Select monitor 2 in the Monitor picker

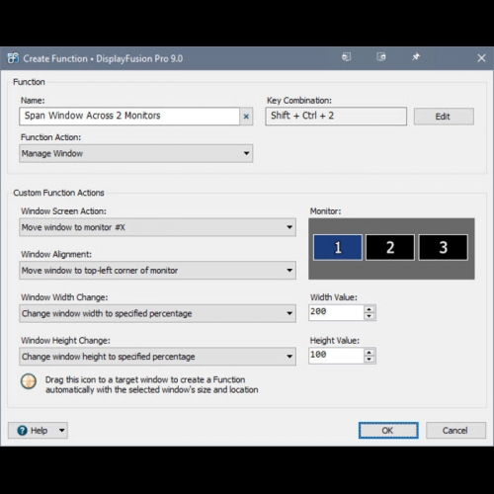[390, 247]
